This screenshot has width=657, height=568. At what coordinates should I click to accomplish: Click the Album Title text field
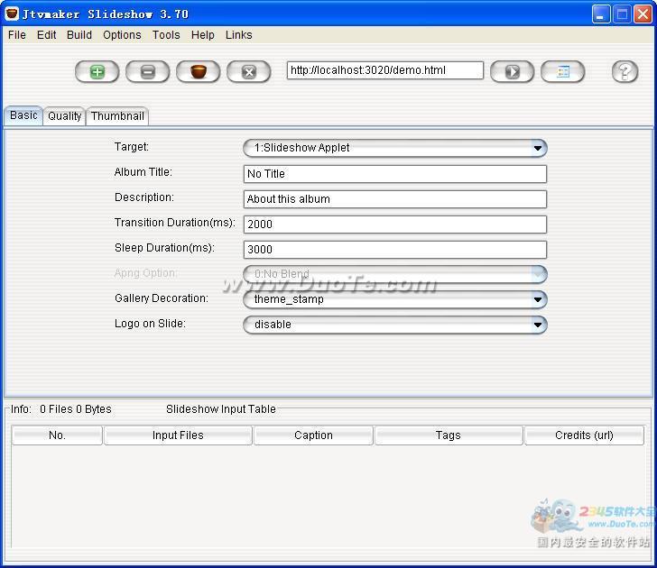[x=395, y=174]
